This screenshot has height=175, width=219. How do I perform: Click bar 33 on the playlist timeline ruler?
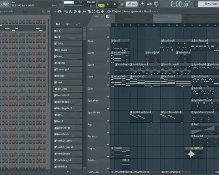146,25
